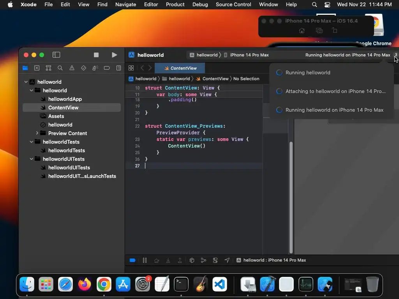Image resolution: width=399 pixels, height=299 pixels.
Task: Toggle the navigator sidebar visibility
Action: point(56,55)
